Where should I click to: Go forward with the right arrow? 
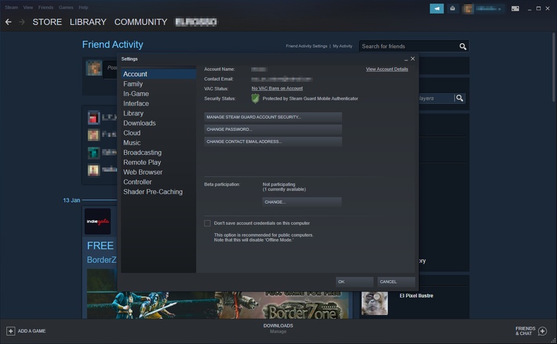(x=21, y=22)
